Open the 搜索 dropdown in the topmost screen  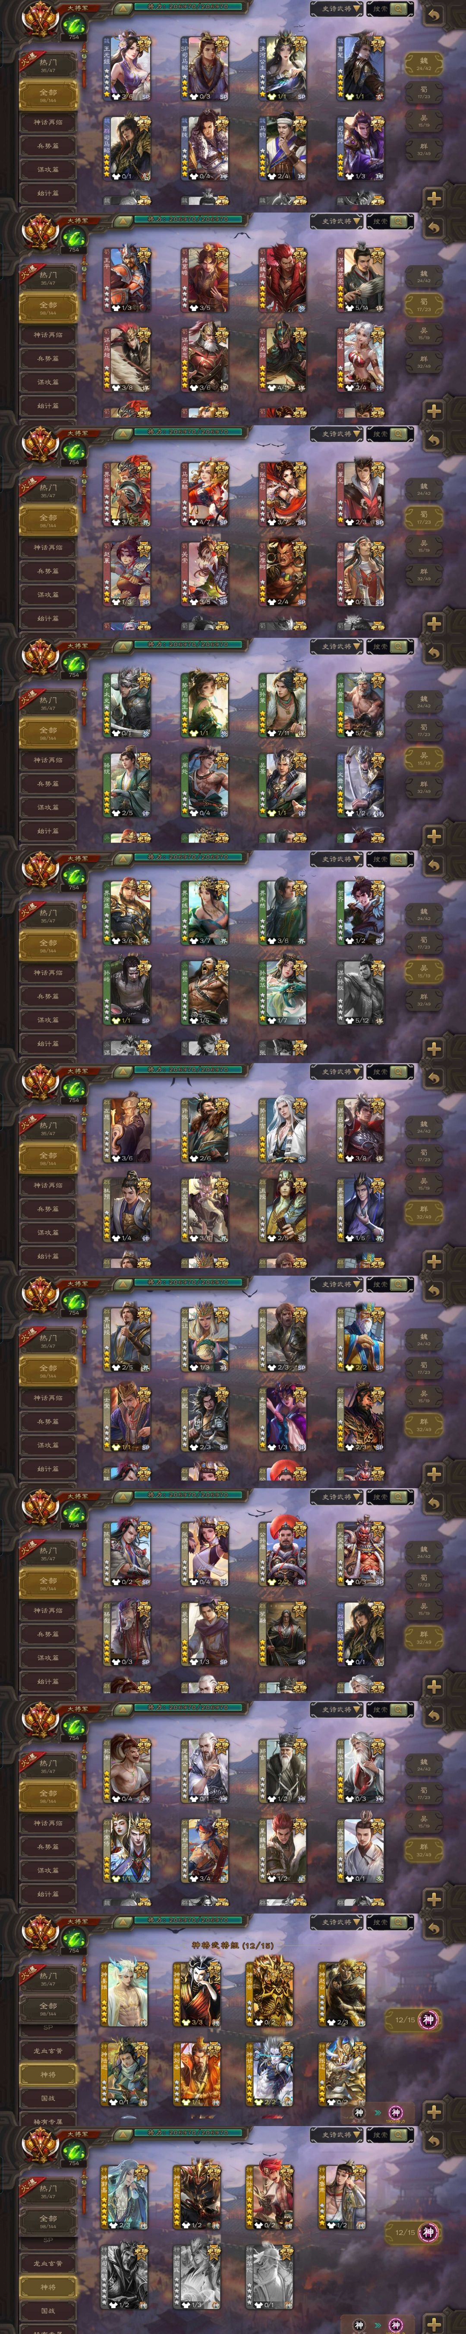391,9
